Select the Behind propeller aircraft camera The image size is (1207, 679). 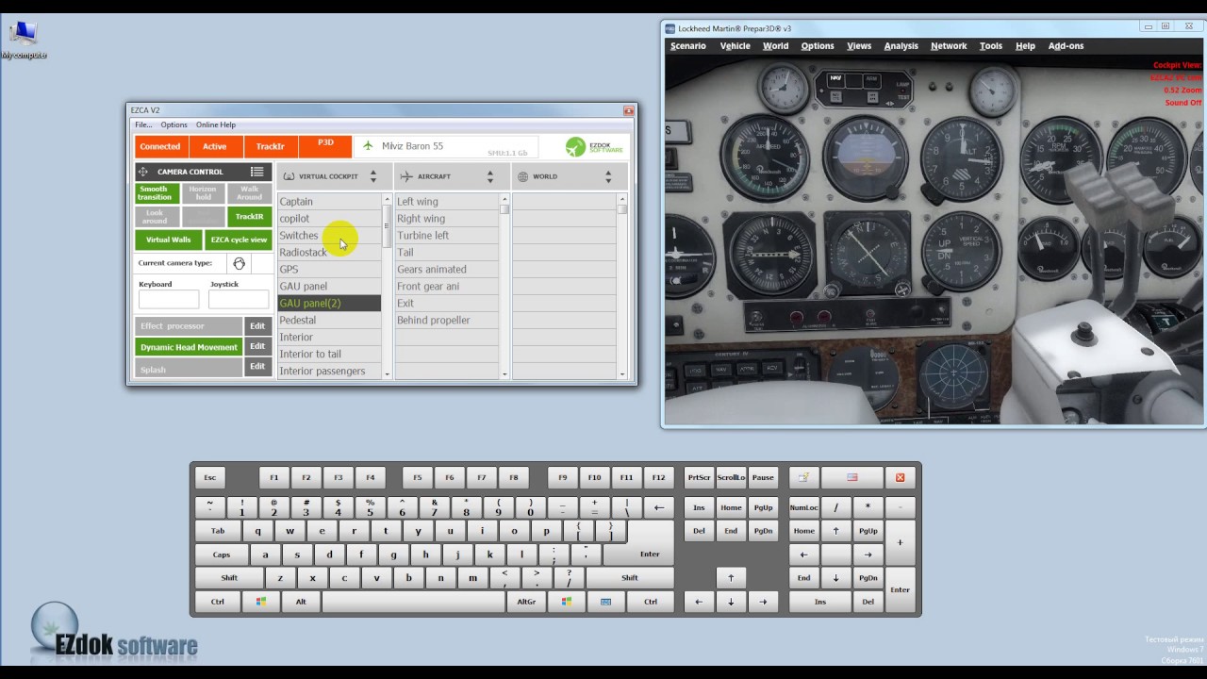pyautogui.click(x=447, y=321)
